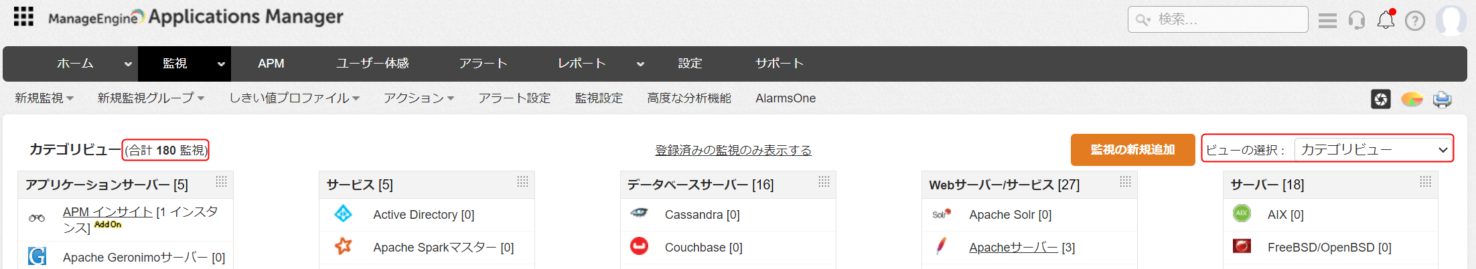This screenshot has width=1476, height=269.
Task: Open the APM tab
Action: [271, 64]
